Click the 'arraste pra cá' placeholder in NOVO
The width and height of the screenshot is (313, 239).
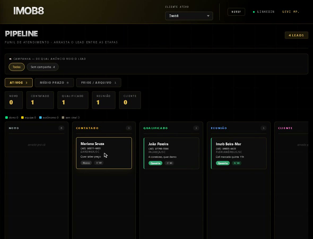click(x=37, y=145)
